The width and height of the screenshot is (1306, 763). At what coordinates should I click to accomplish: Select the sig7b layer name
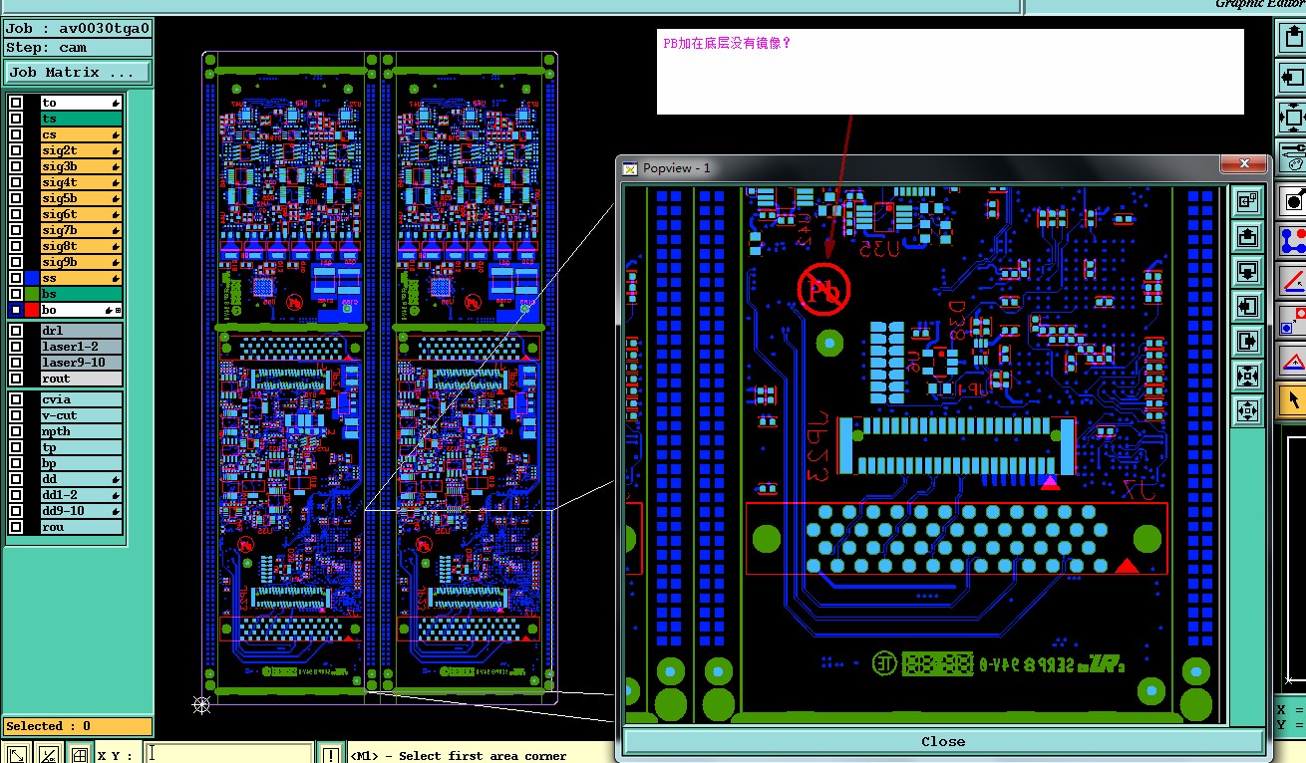click(x=81, y=230)
